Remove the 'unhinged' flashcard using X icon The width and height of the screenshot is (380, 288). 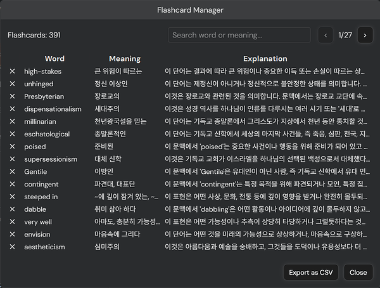click(12, 84)
